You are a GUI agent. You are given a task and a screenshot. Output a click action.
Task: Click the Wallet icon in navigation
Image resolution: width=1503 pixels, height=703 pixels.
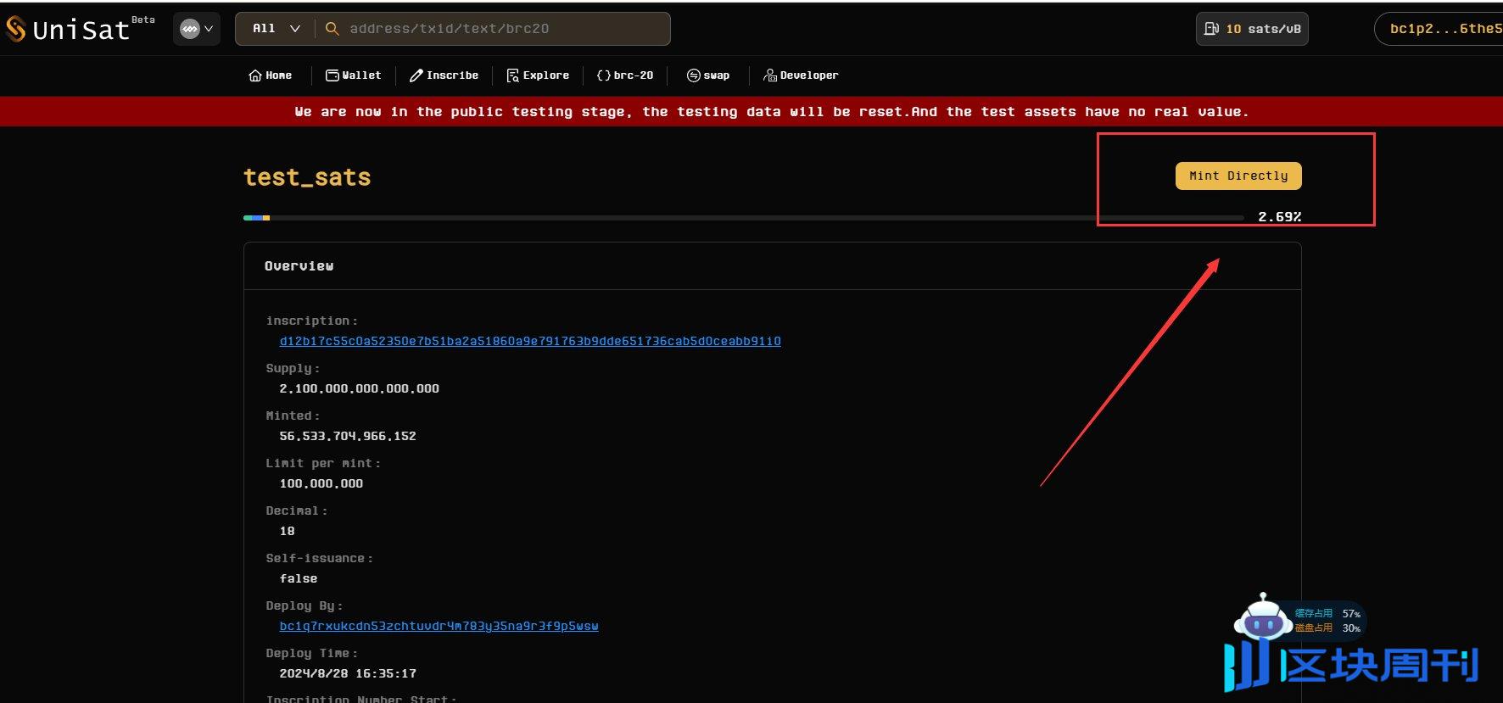(332, 75)
